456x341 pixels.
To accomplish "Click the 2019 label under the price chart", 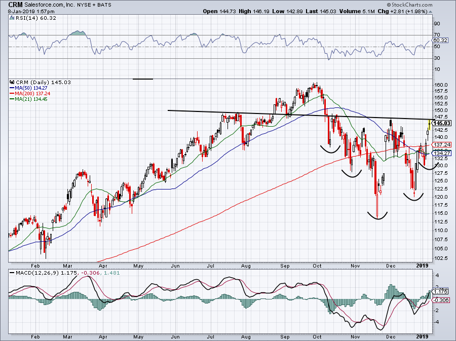I will [x=422, y=266].
